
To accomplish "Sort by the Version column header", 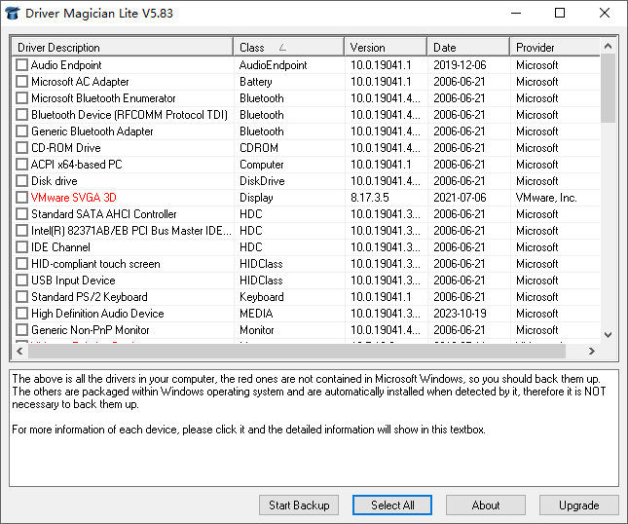I will tap(386, 48).
